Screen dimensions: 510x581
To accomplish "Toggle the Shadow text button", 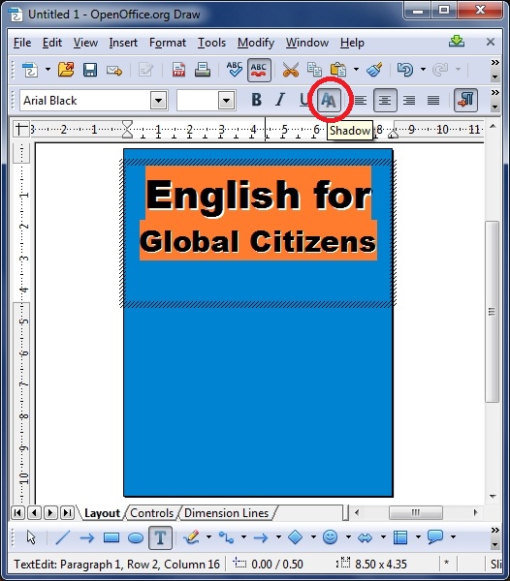I will point(330,100).
